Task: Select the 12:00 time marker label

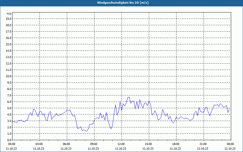Action: 121,144
